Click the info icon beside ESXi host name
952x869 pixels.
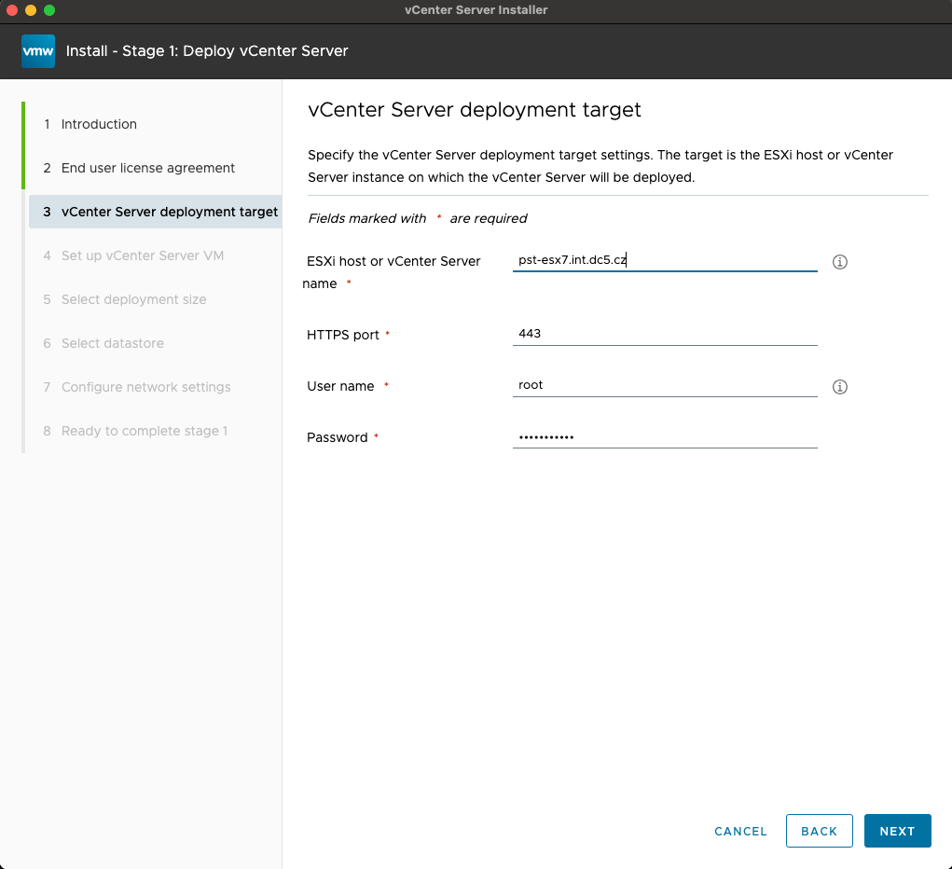point(840,262)
